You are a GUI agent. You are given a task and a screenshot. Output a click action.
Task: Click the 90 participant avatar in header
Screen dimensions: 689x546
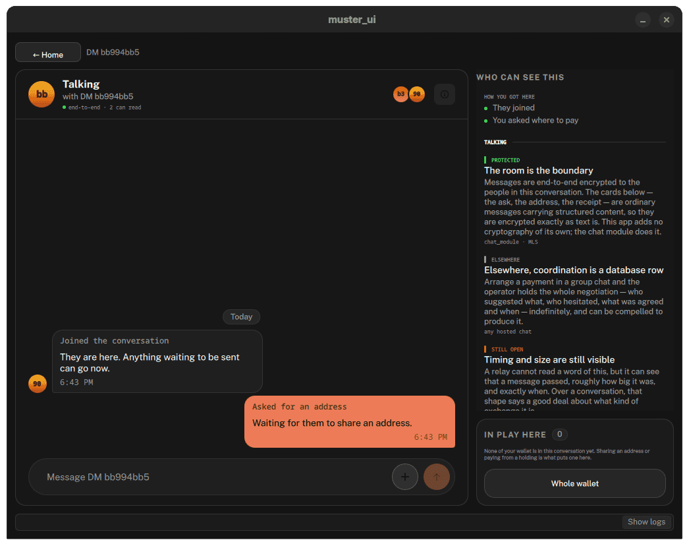[416, 94]
